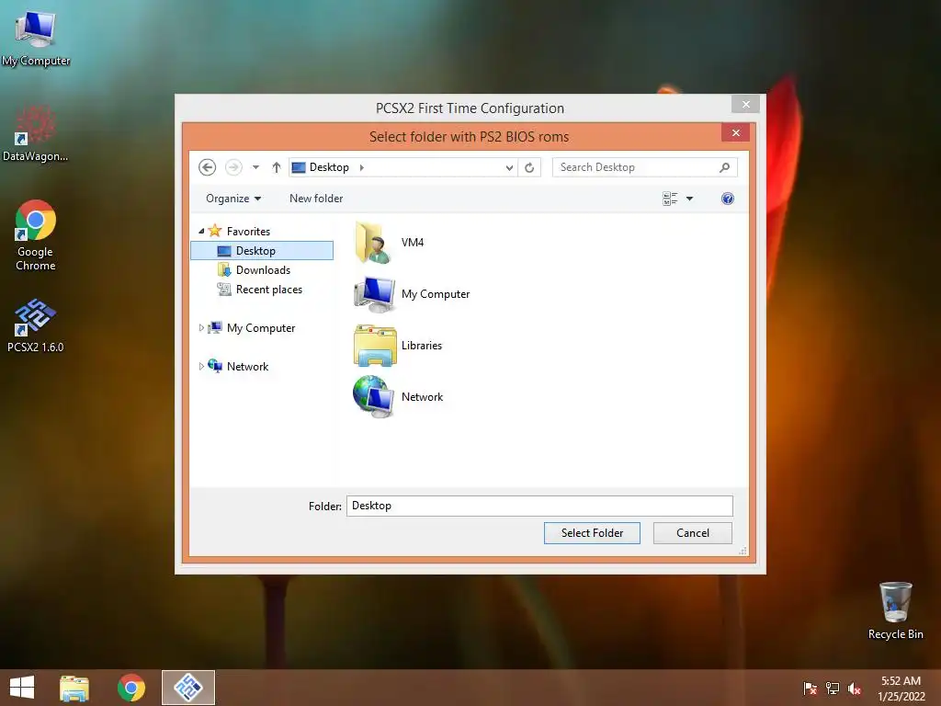Expand the Desktop breadcrumb arrow
Viewport: 941px width, 706px height.
[362, 167]
